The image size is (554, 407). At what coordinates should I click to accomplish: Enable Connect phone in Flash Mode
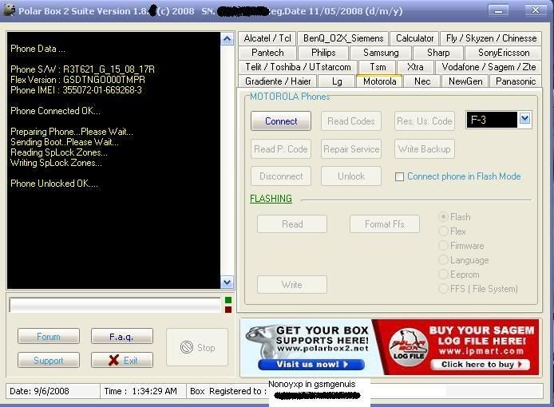[399, 176]
